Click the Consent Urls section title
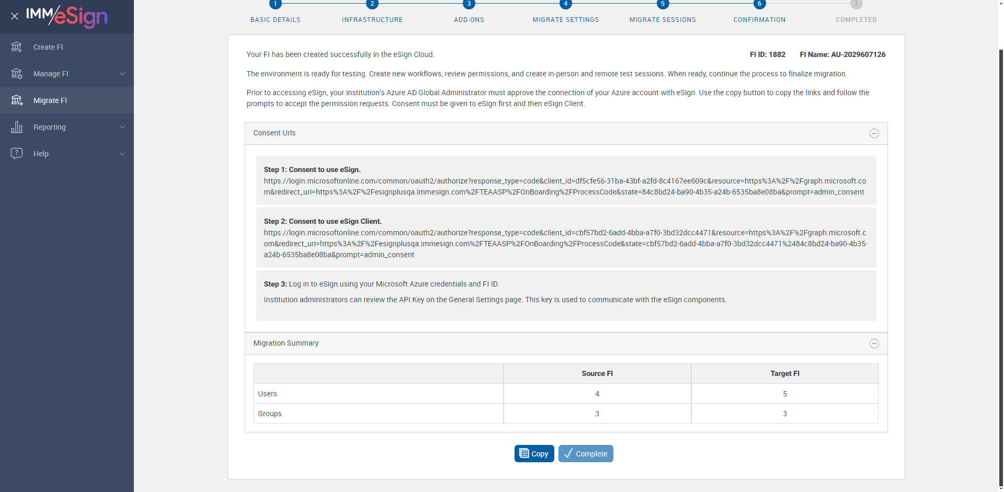Image resolution: width=1004 pixels, height=492 pixels. coord(275,133)
